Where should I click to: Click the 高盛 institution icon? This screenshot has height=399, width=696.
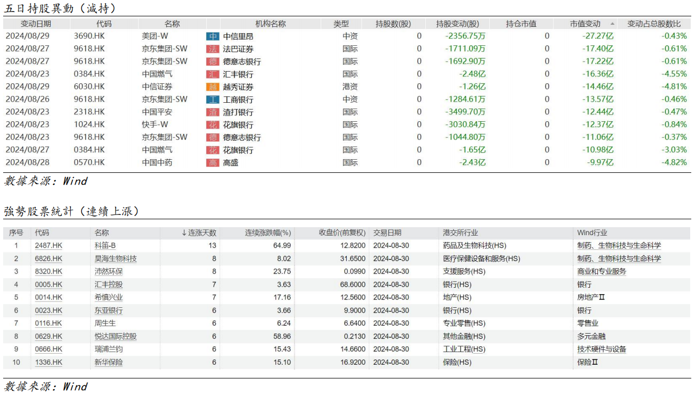(x=213, y=163)
